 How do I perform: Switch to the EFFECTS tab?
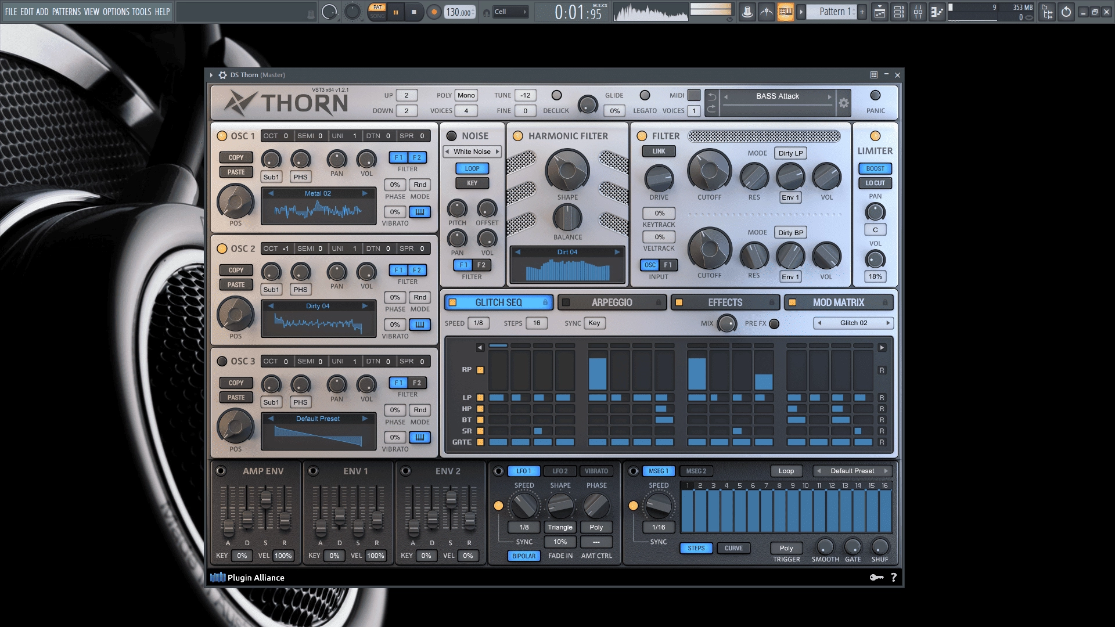(x=725, y=302)
